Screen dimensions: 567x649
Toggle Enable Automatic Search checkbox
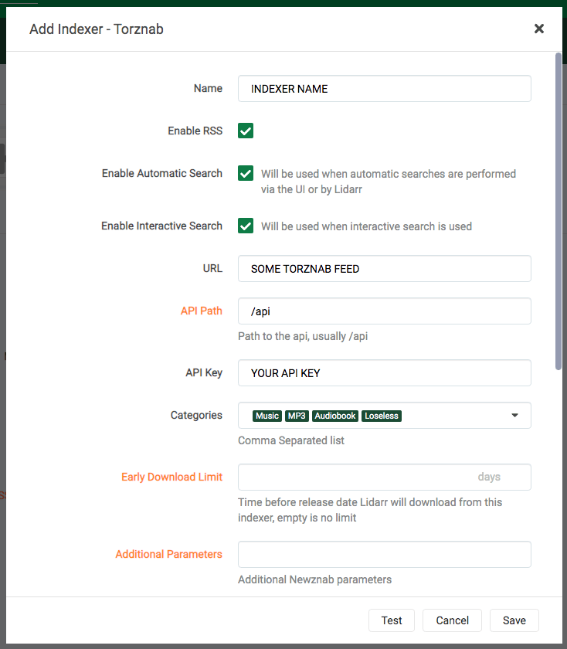246,173
